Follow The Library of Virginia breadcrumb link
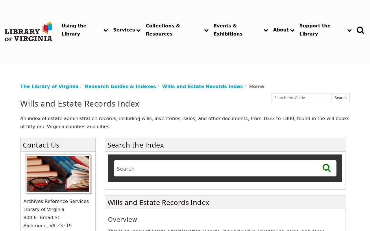The height and width of the screenshot is (231, 370). tap(49, 86)
